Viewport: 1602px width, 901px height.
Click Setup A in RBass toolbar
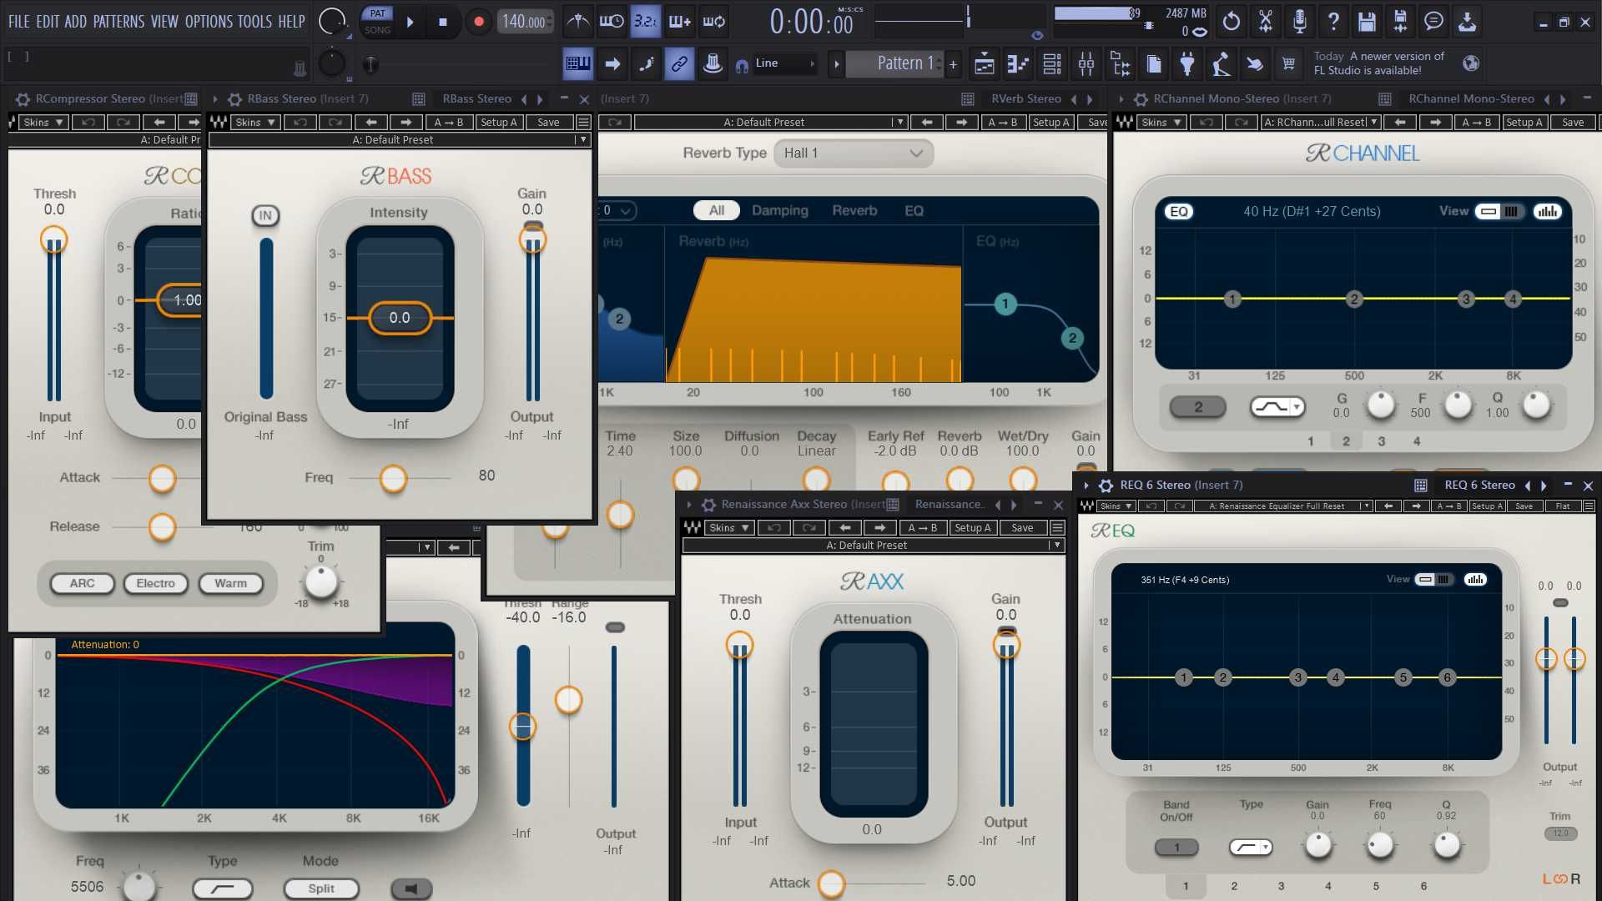499,123
